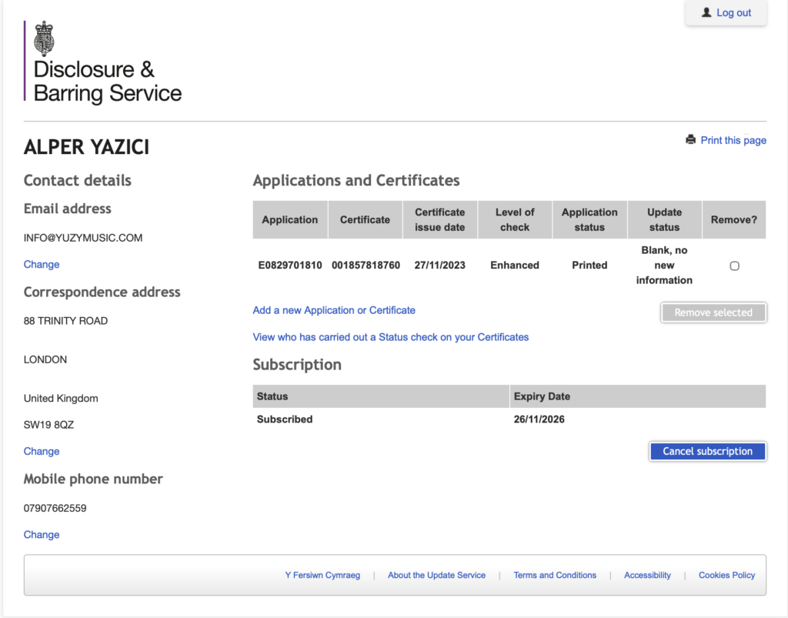Select certificate issue date 27/11/2023
This screenshot has height=618, width=788.
[x=439, y=266]
